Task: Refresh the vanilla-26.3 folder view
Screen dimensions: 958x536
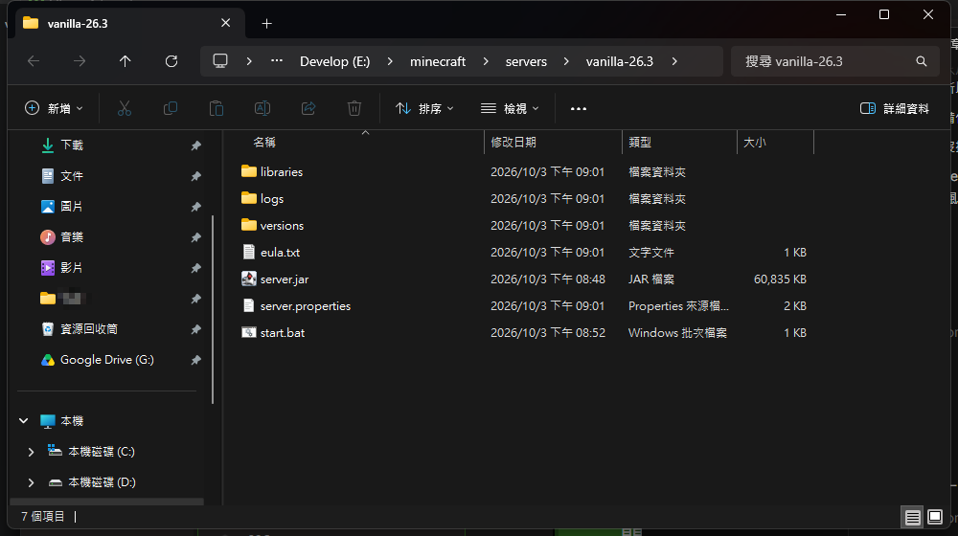Action: pos(171,61)
